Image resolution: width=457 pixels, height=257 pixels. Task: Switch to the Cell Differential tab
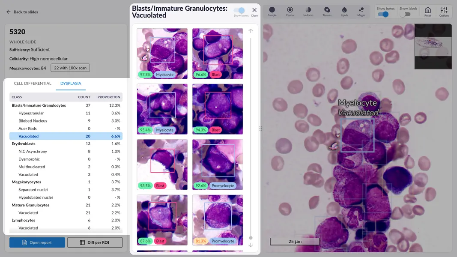pyautogui.click(x=33, y=84)
